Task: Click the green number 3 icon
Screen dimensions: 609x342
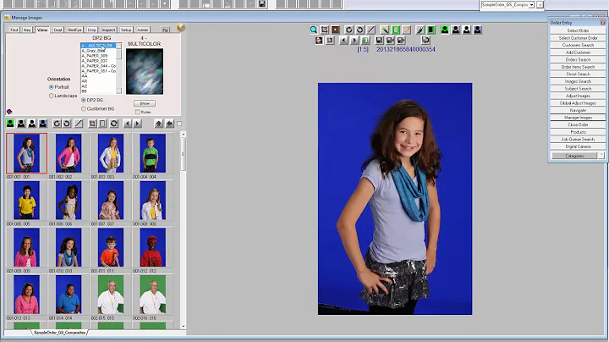Action: coord(365,41)
